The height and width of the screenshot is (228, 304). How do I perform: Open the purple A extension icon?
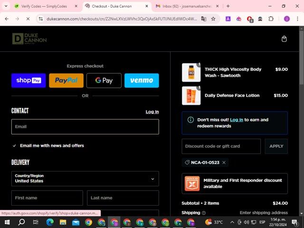pyautogui.click(x=228, y=19)
